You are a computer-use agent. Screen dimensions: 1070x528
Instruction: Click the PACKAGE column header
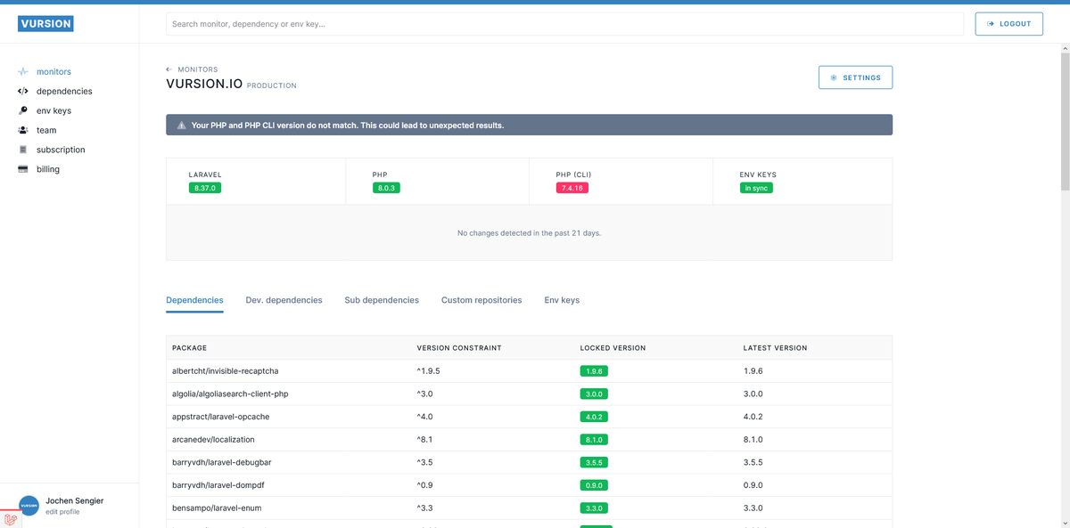[x=189, y=347]
